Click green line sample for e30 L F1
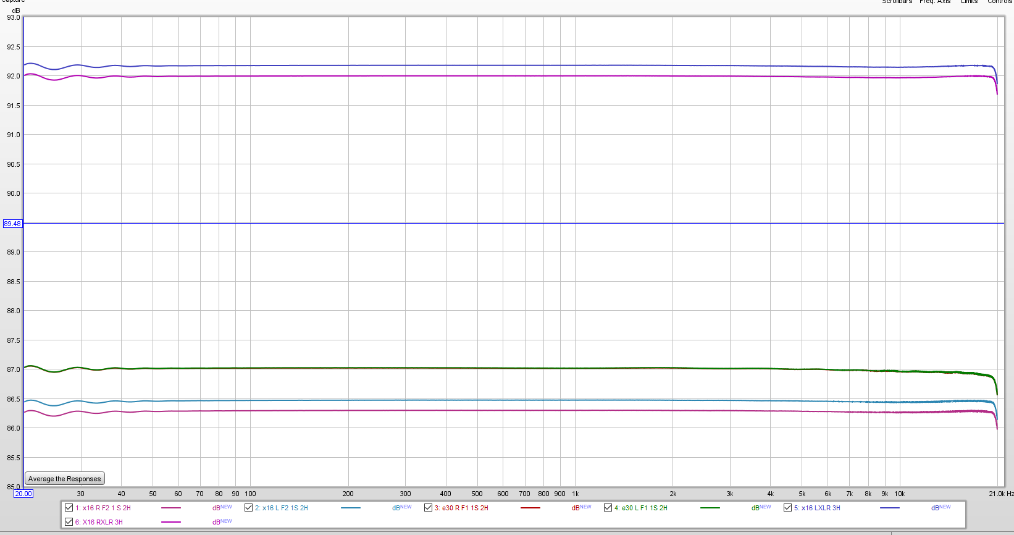The height and width of the screenshot is (535, 1014). [710, 508]
